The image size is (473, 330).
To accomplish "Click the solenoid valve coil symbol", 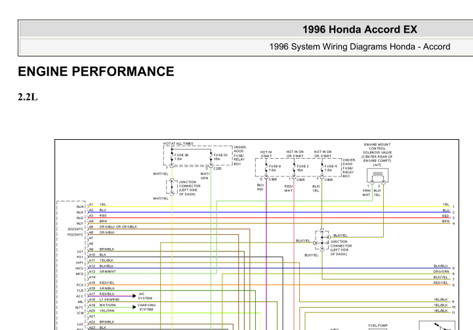I will click(x=378, y=176).
